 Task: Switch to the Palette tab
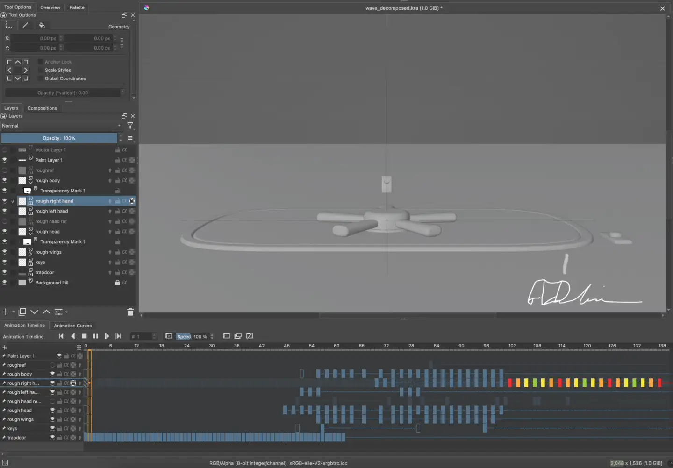pos(77,7)
